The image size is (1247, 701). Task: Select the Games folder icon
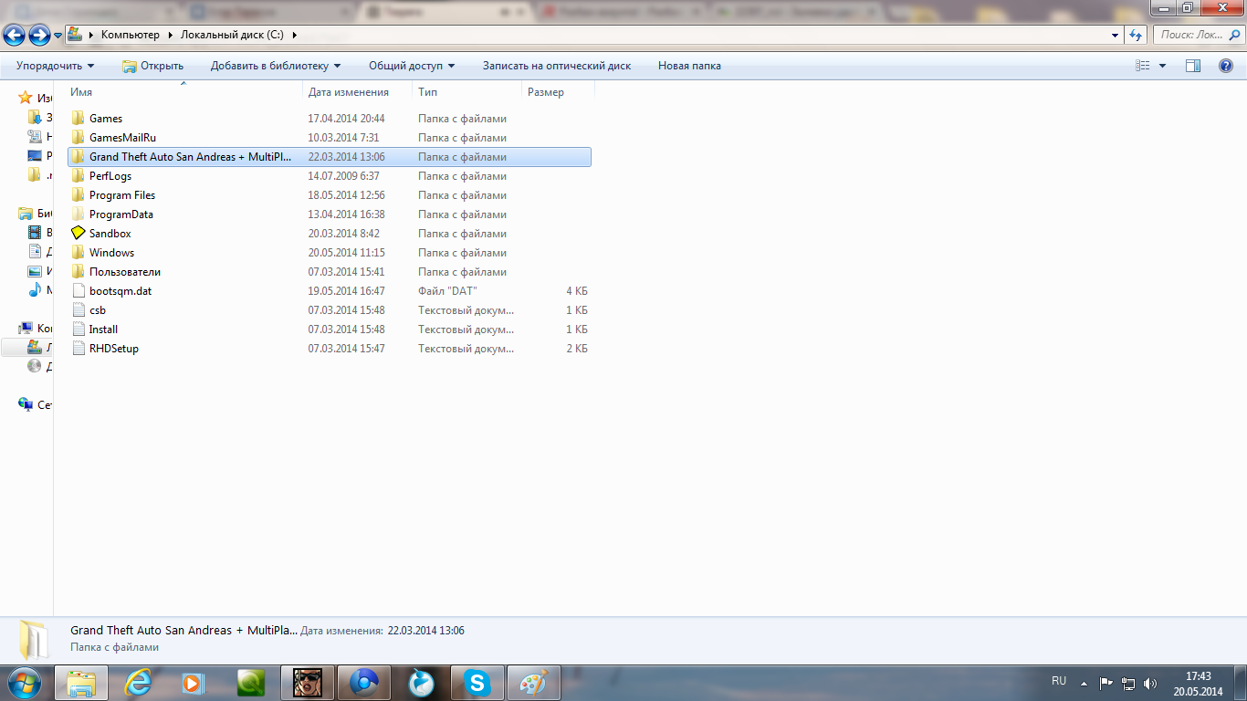tap(78, 119)
